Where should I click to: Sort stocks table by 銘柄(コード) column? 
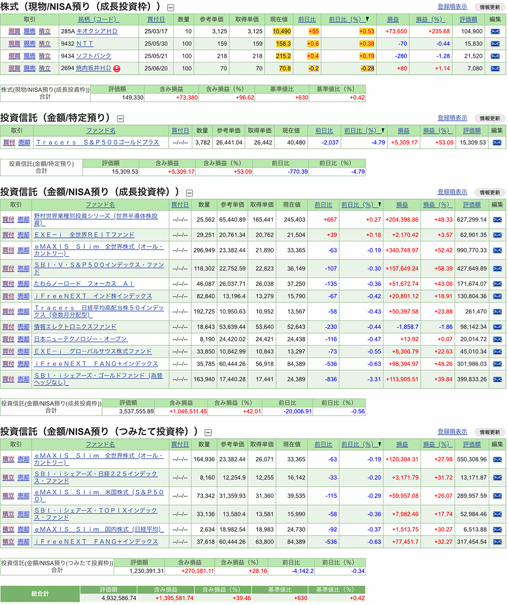99,19
